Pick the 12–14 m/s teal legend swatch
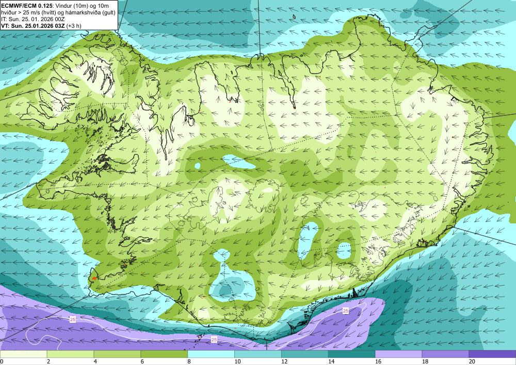Image resolution: width=516 pixels, height=365 pixels. coord(305,354)
